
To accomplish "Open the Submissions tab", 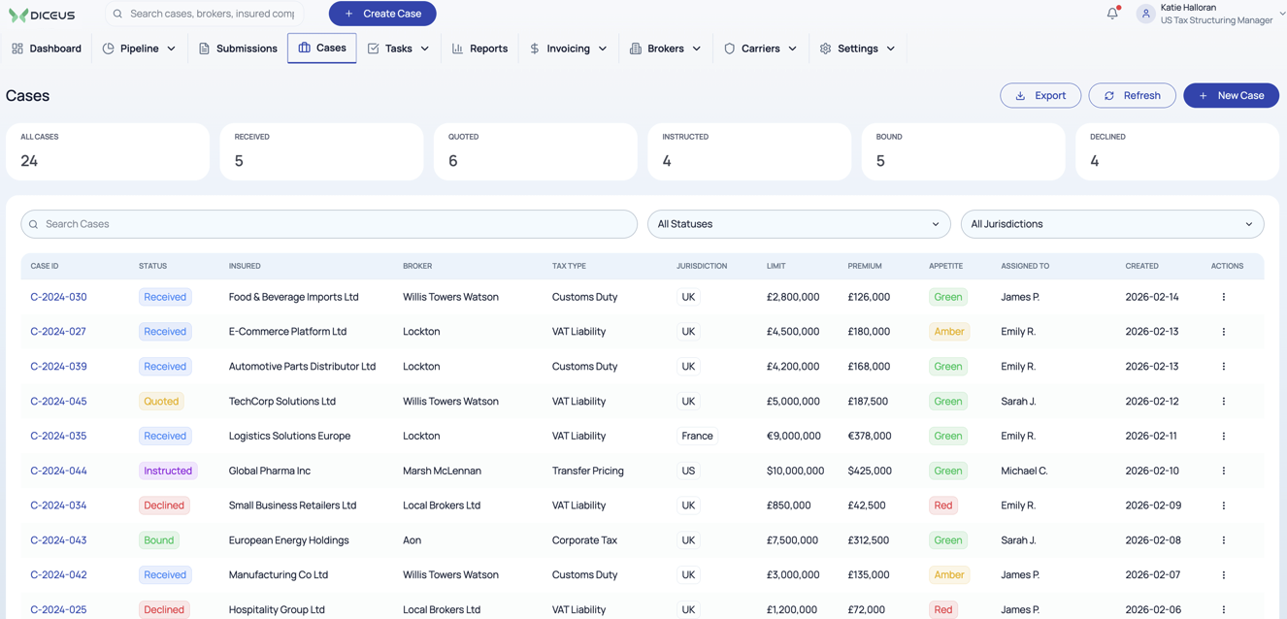I will 238,49.
